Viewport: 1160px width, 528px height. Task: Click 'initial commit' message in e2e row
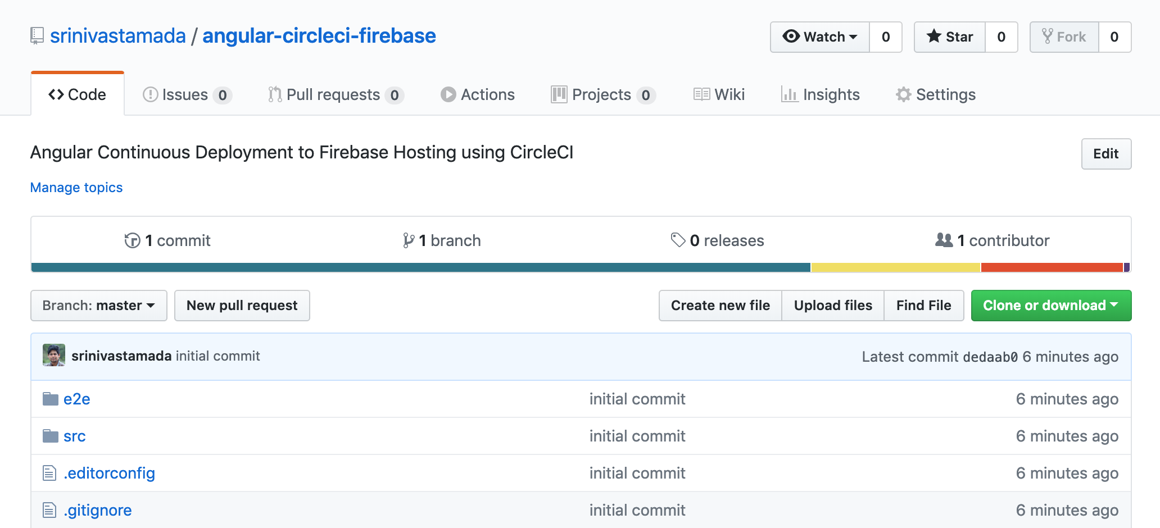click(637, 399)
